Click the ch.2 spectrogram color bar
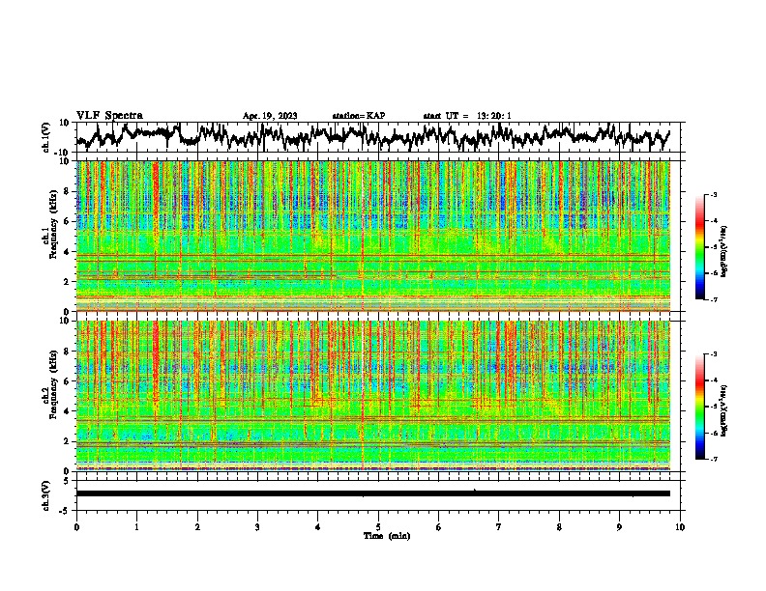 (x=699, y=407)
